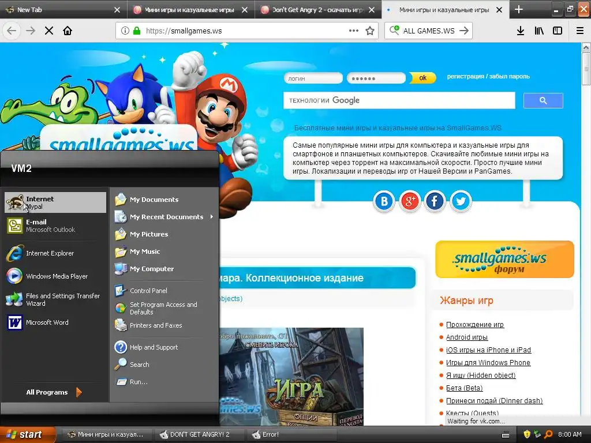Show site information icon in address bar
This screenshot has height=443, width=591.
coord(125,31)
